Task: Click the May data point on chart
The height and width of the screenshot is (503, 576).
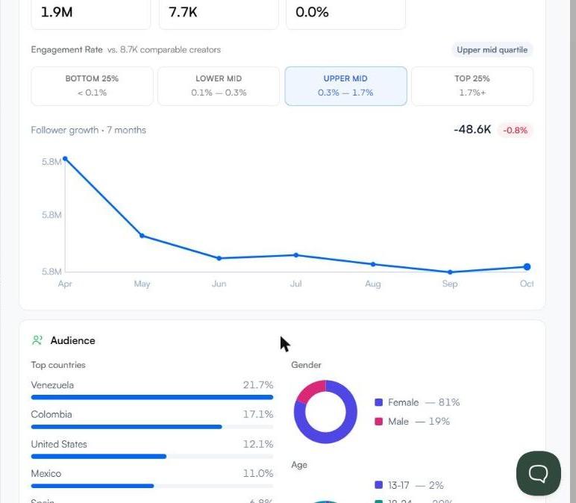Action: pos(143,236)
